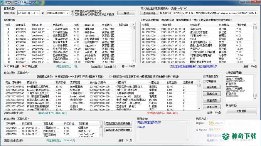
Task: Click the 导出成功 button
Action: [x=212, y=94]
